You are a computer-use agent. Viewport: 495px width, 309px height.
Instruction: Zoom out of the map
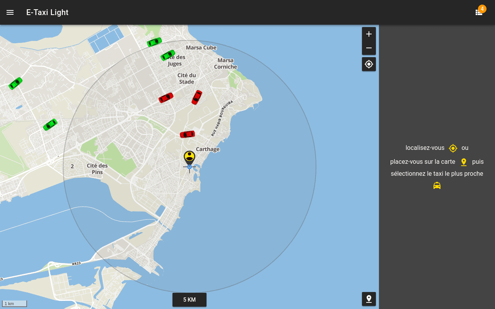pos(369,48)
